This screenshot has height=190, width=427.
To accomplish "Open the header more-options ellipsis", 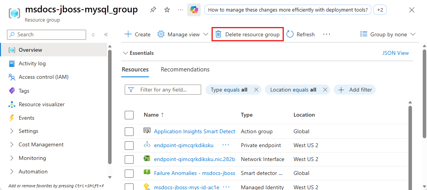I will point(180,10).
